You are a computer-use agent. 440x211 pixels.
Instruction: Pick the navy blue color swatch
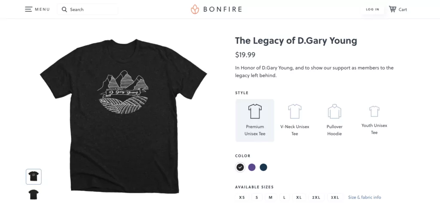[263, 167]
